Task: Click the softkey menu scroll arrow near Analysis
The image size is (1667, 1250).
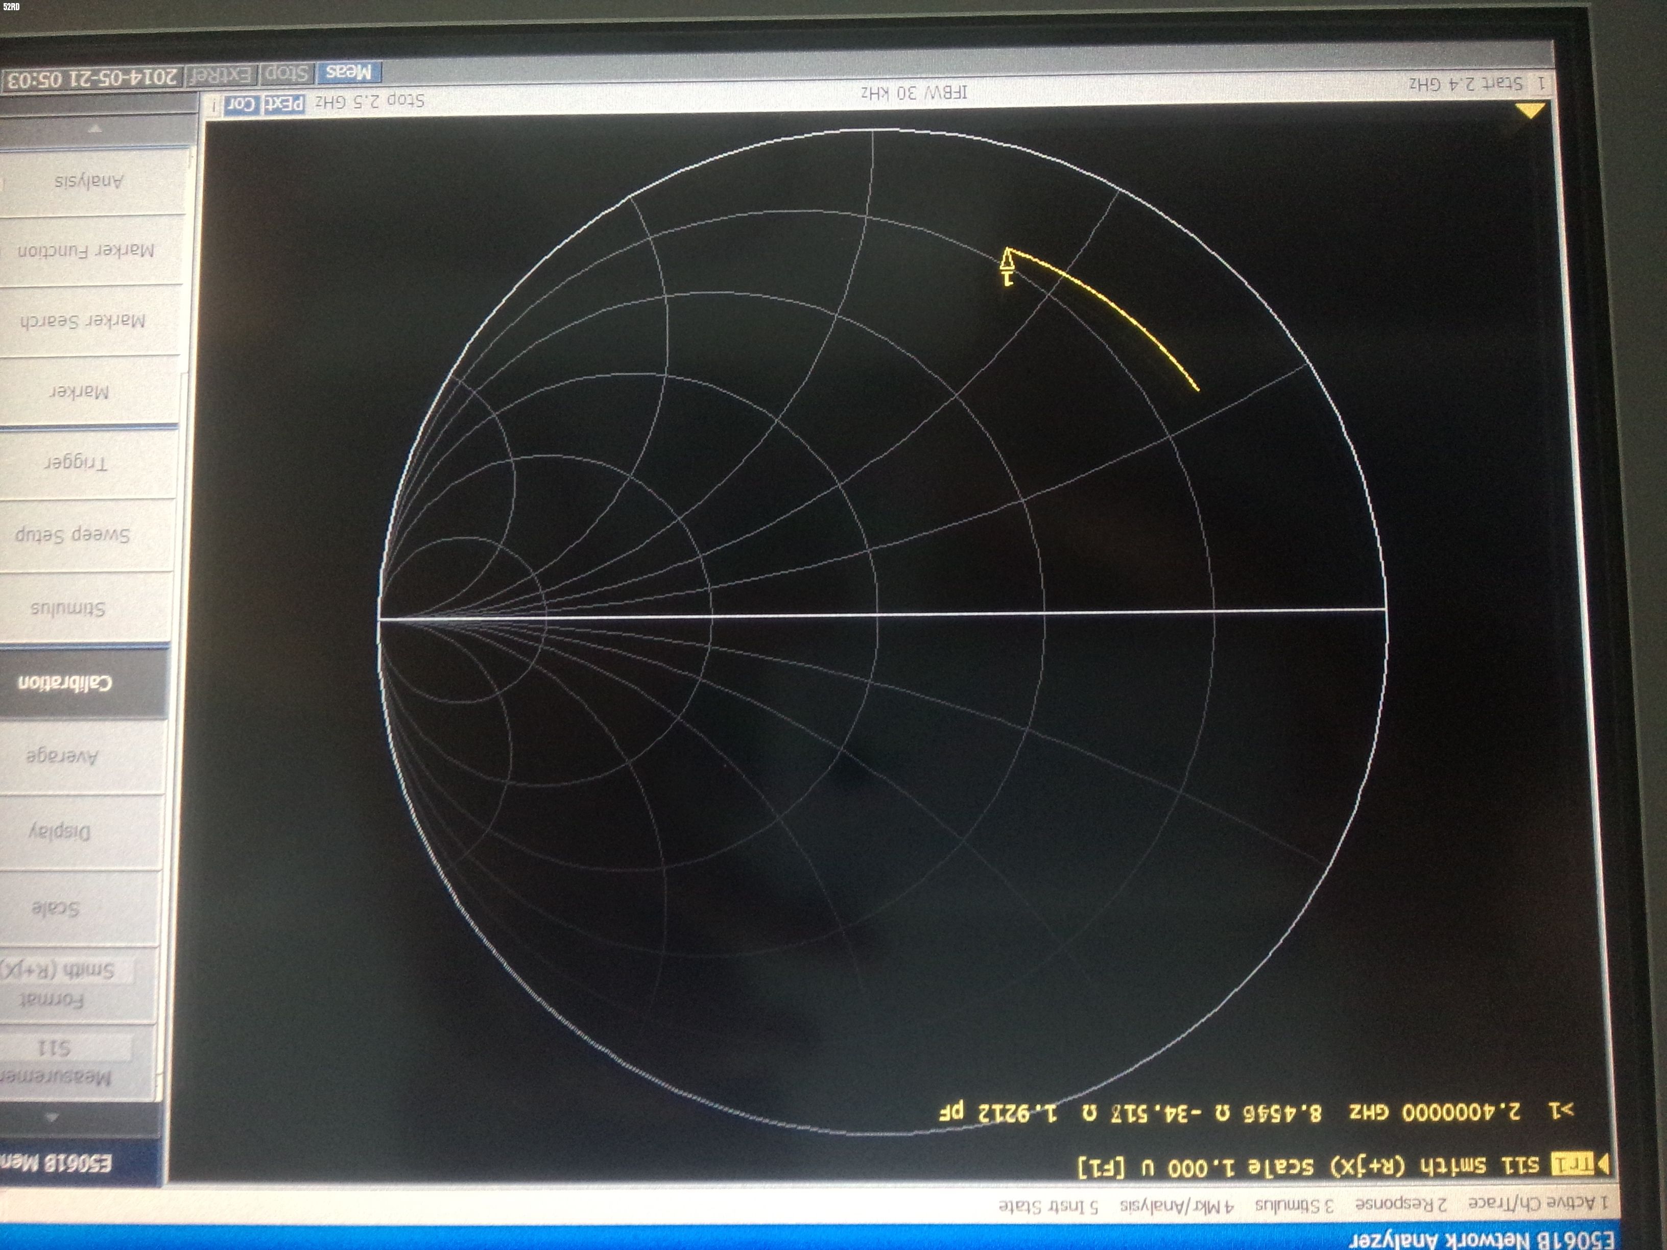Action: 95,129
